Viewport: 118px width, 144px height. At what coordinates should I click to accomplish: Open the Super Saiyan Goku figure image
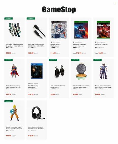[x=14, y=113]
